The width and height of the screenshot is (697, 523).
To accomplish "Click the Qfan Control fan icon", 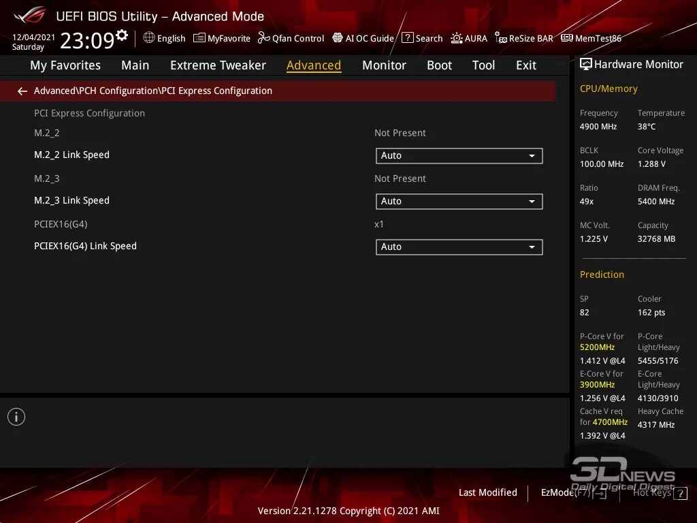I will point(263,38).
